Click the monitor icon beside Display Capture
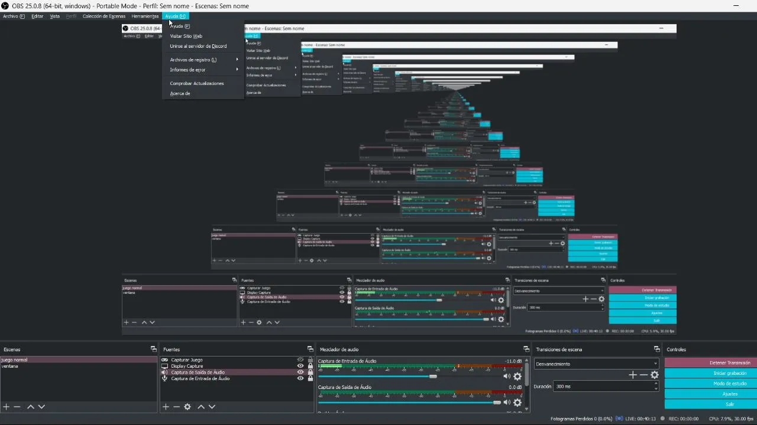Image resolution: width=757 pixels, height=425 pixels. [x=165, y=366]
